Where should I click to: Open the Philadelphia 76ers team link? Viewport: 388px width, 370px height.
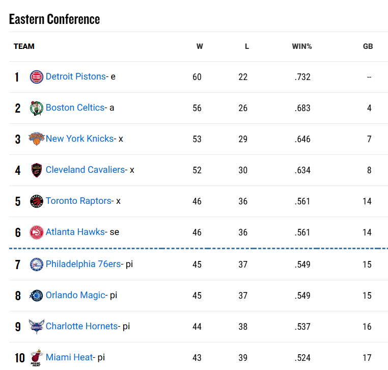tap(83, 264)
